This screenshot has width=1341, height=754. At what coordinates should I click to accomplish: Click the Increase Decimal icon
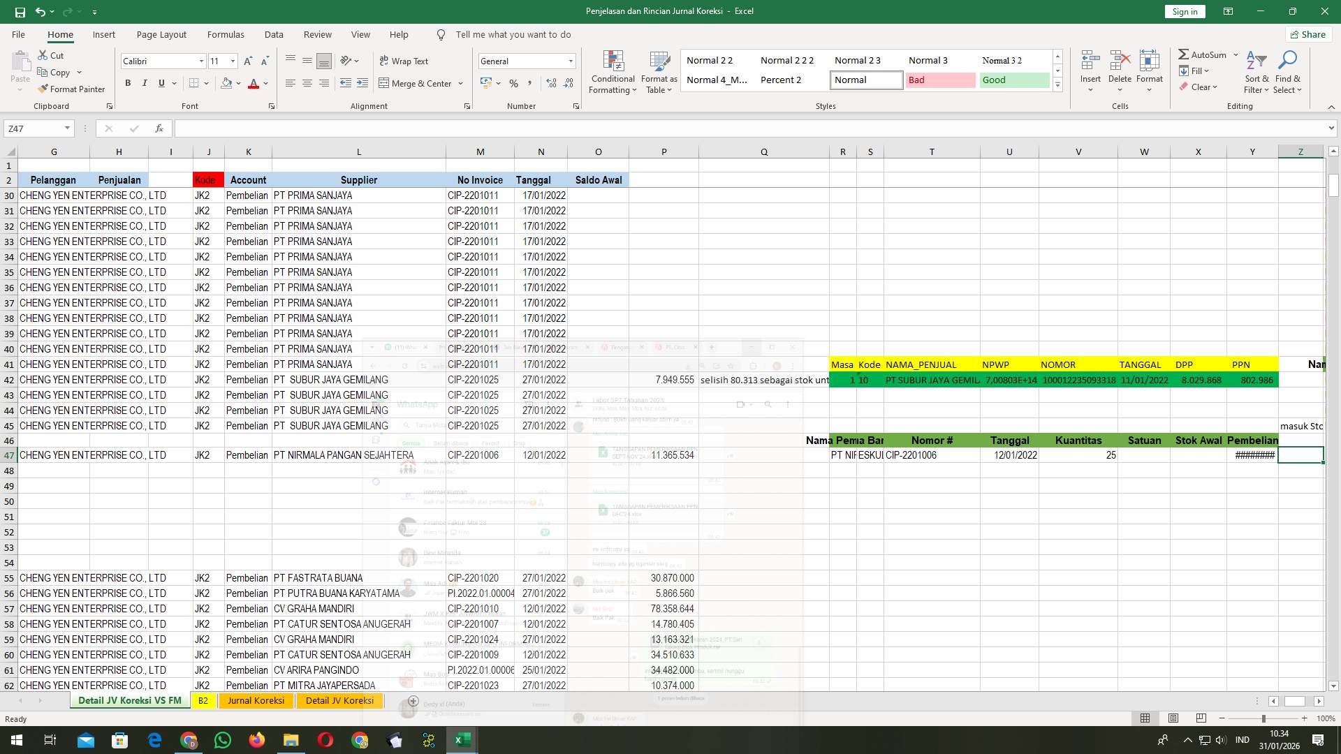coord(551,83)
